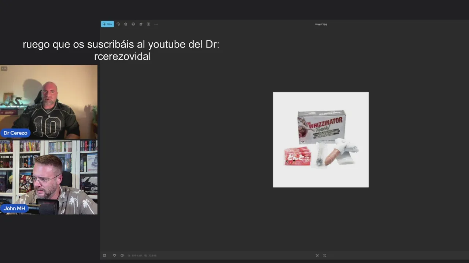This screenshot has width=469, height=263.
Task: Click the full-screen icon at bottom right
Action: click(x=325, y=255)
